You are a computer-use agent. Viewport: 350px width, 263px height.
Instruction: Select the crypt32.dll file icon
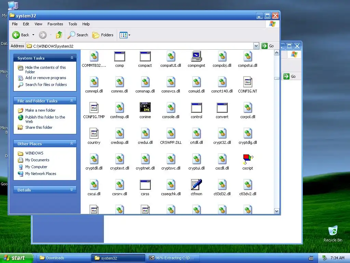(x=222, y=133)
